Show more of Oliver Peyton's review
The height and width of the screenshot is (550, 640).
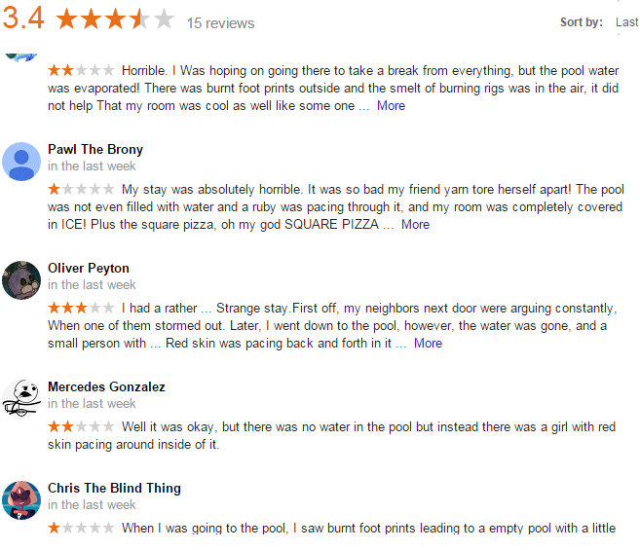tap(428, 344)
